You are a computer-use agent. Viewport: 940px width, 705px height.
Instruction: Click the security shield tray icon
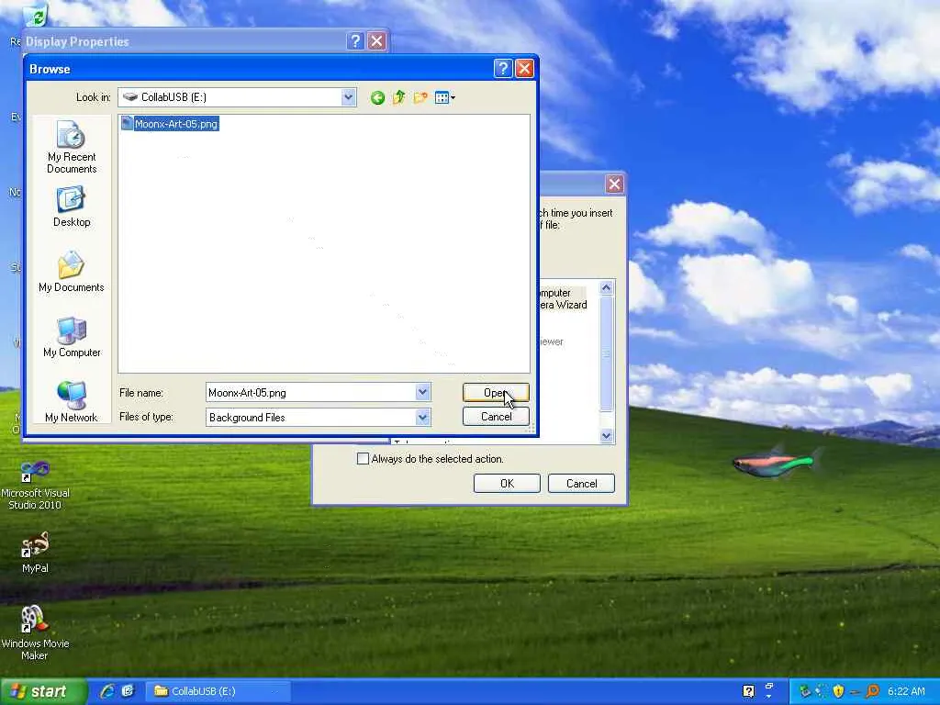(838, 691)
